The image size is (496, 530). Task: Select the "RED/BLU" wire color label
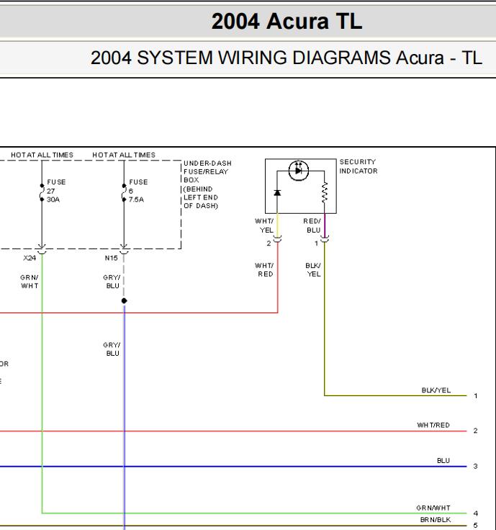click(312, 225)
